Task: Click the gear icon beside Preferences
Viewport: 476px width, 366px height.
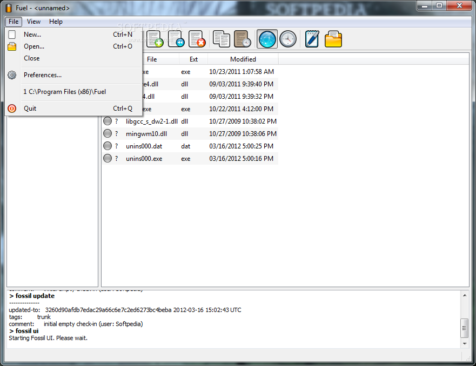Action: 12,75
